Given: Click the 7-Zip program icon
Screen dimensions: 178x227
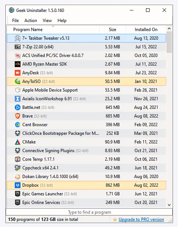Looking at the screenshot, I should coord(18,47).
